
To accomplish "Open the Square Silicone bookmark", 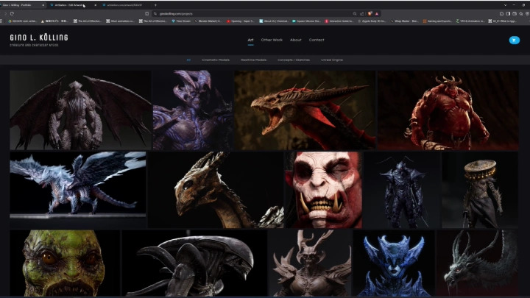I will point(306,21).
